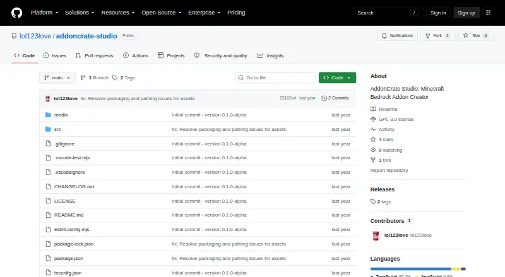Open the 1 fork link in About
Image resolution: width=505 pixels, height=277 pixels.
381,160
